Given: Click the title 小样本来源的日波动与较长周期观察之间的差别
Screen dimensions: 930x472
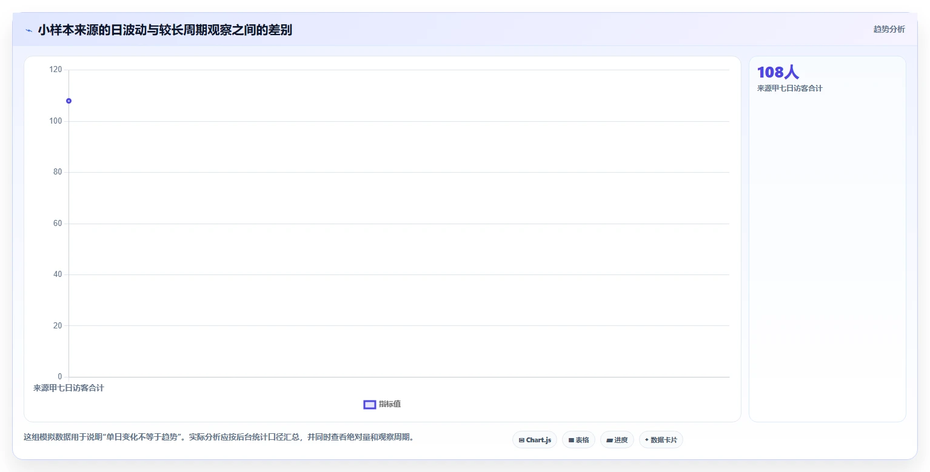Looking at the screenshot, I should click(165, 30).
